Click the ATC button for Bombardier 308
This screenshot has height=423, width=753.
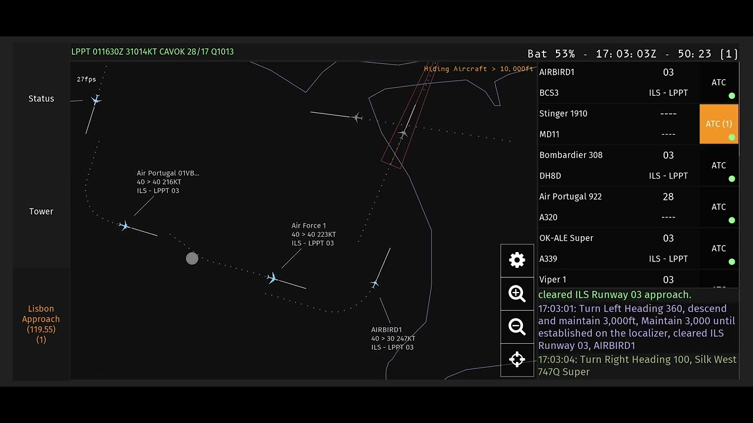point(719,166)
